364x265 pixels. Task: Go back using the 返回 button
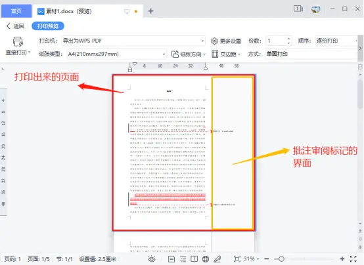pos(15,26)
